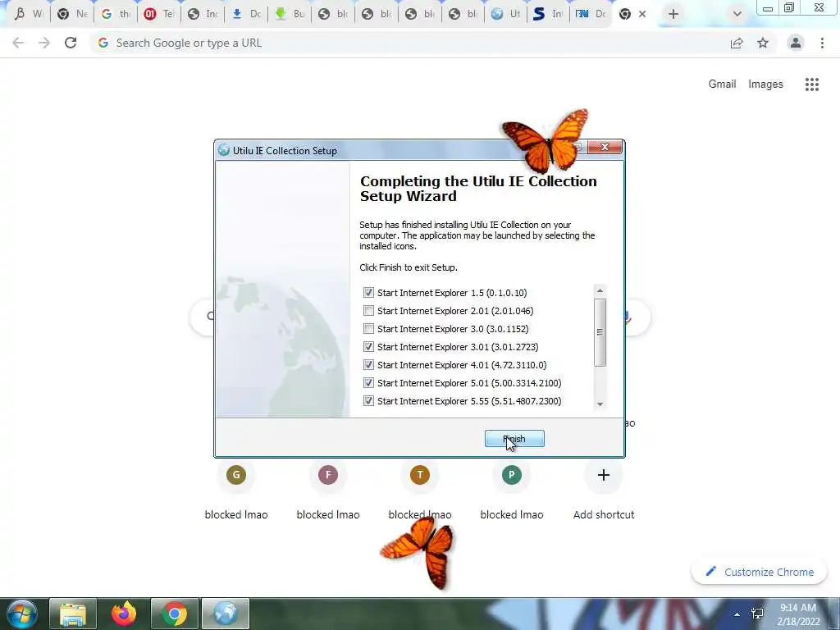This screenshot has height=630, width=840.
Task: Share this page icon in address bar
Action: 737,43
